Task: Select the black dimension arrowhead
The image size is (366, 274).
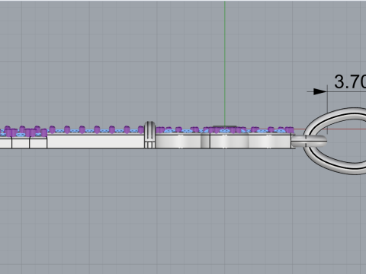Action: pos(320,91)
